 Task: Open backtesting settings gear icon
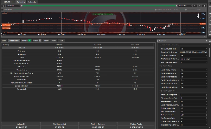(x=4, y=6)
